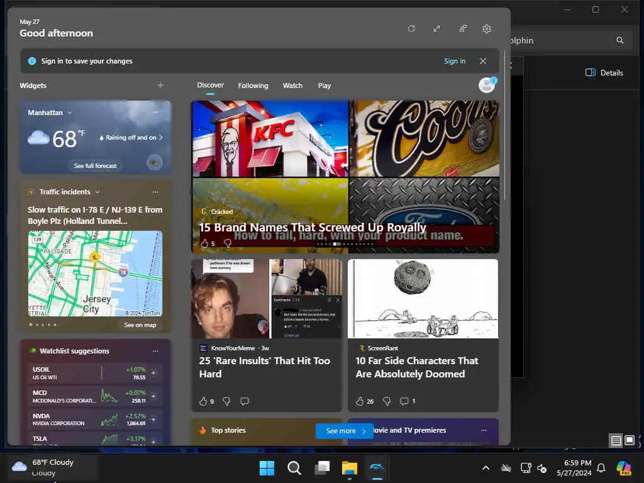The width and height of the screenshot is (644, 483).
Task: Click See on map button
Action: coord(140,325)
